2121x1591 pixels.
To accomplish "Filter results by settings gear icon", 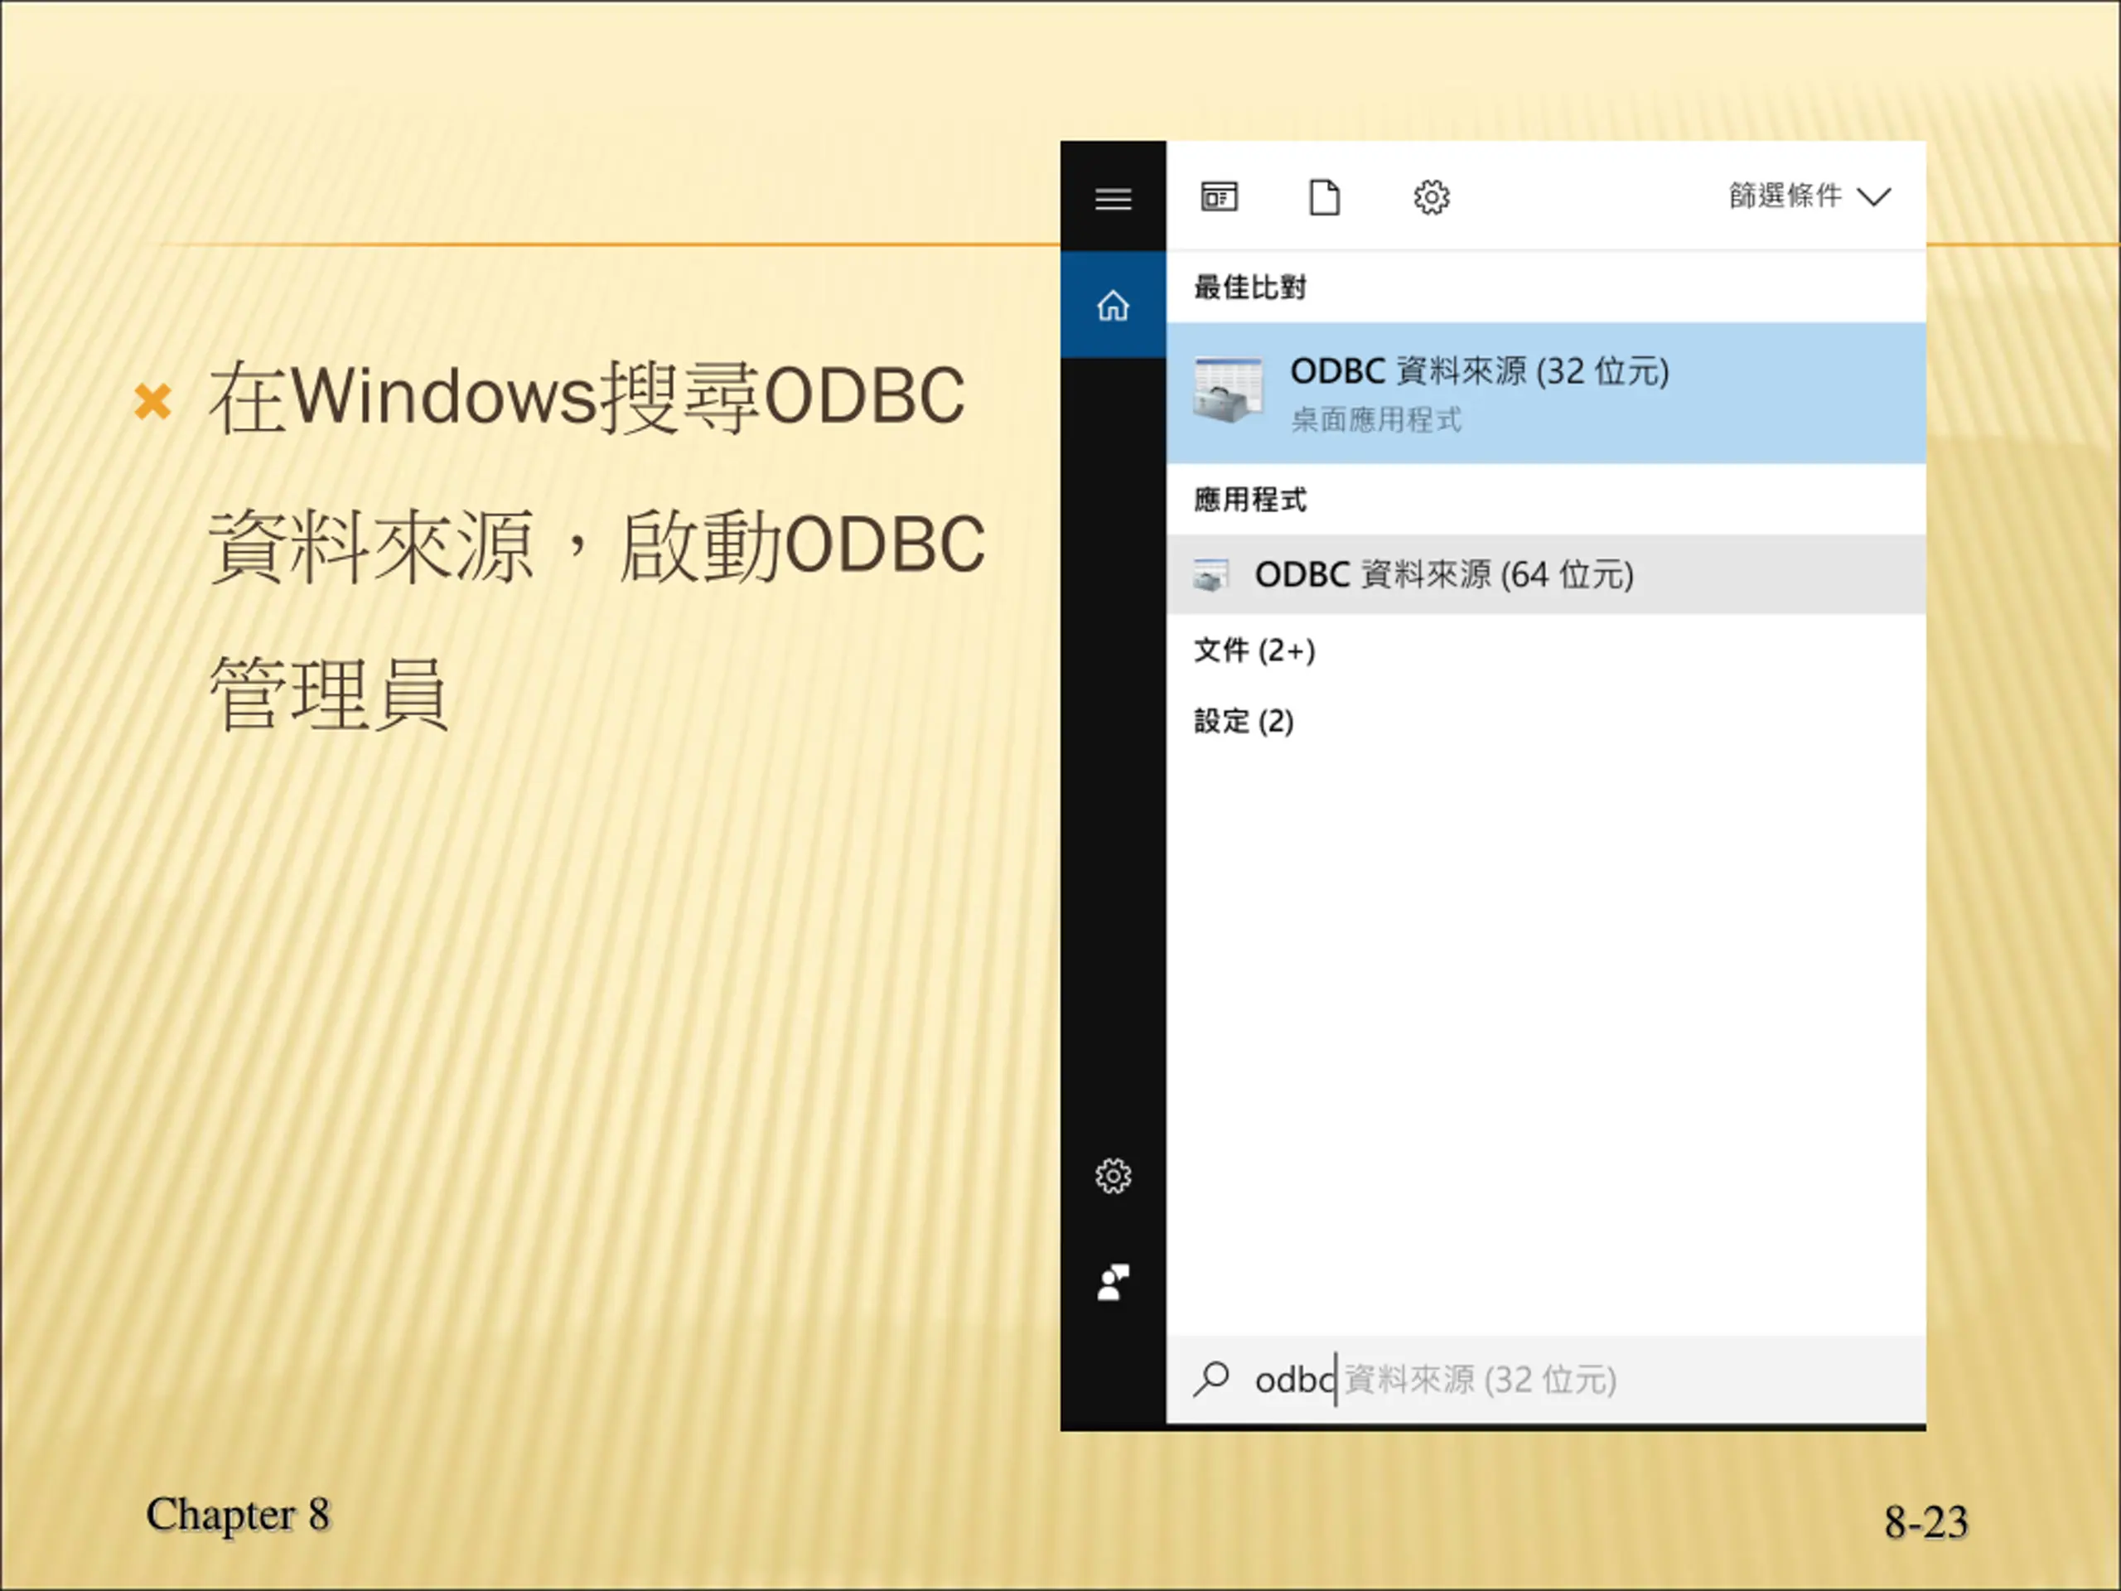I will (1432, 197).
